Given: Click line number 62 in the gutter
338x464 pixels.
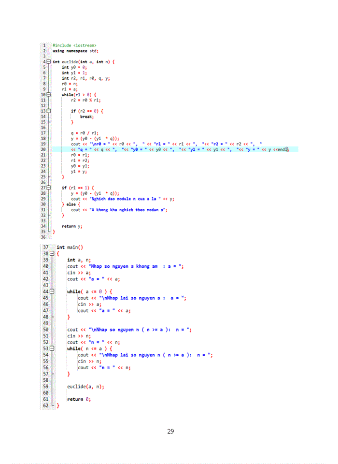Looking at the screenshot, I should [x=46, y=406].
